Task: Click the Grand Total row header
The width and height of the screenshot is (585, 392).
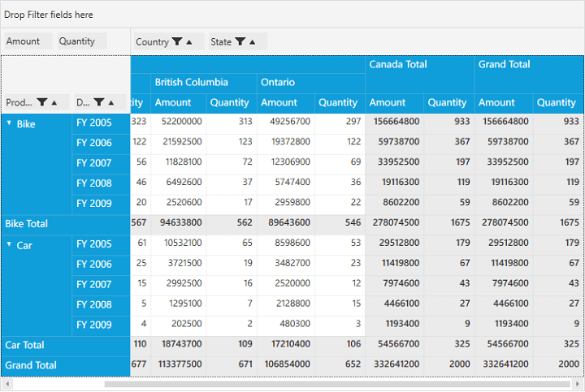Action: tap(31, 365)
